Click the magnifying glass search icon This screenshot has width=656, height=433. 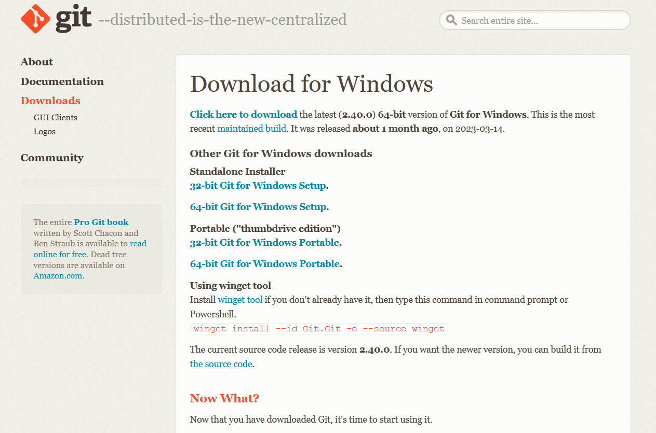(451, 20)
